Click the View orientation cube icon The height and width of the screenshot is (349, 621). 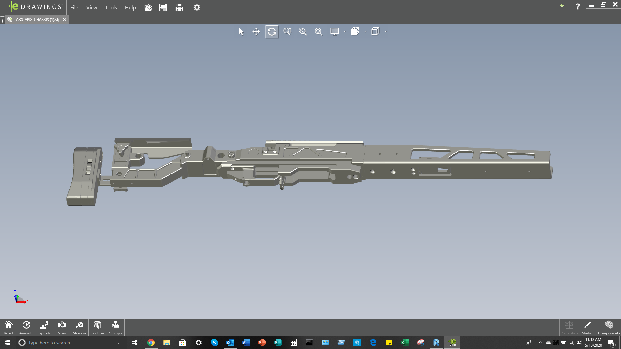[375, 31]
